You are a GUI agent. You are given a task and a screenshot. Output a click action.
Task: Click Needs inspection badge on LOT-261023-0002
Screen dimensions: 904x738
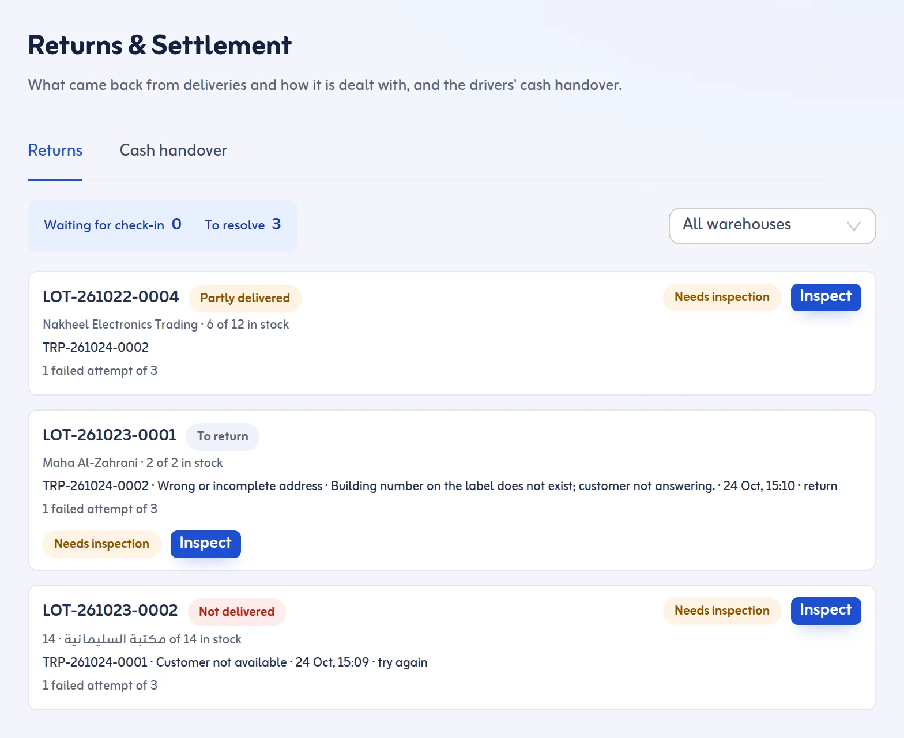[x=722, y=611]
